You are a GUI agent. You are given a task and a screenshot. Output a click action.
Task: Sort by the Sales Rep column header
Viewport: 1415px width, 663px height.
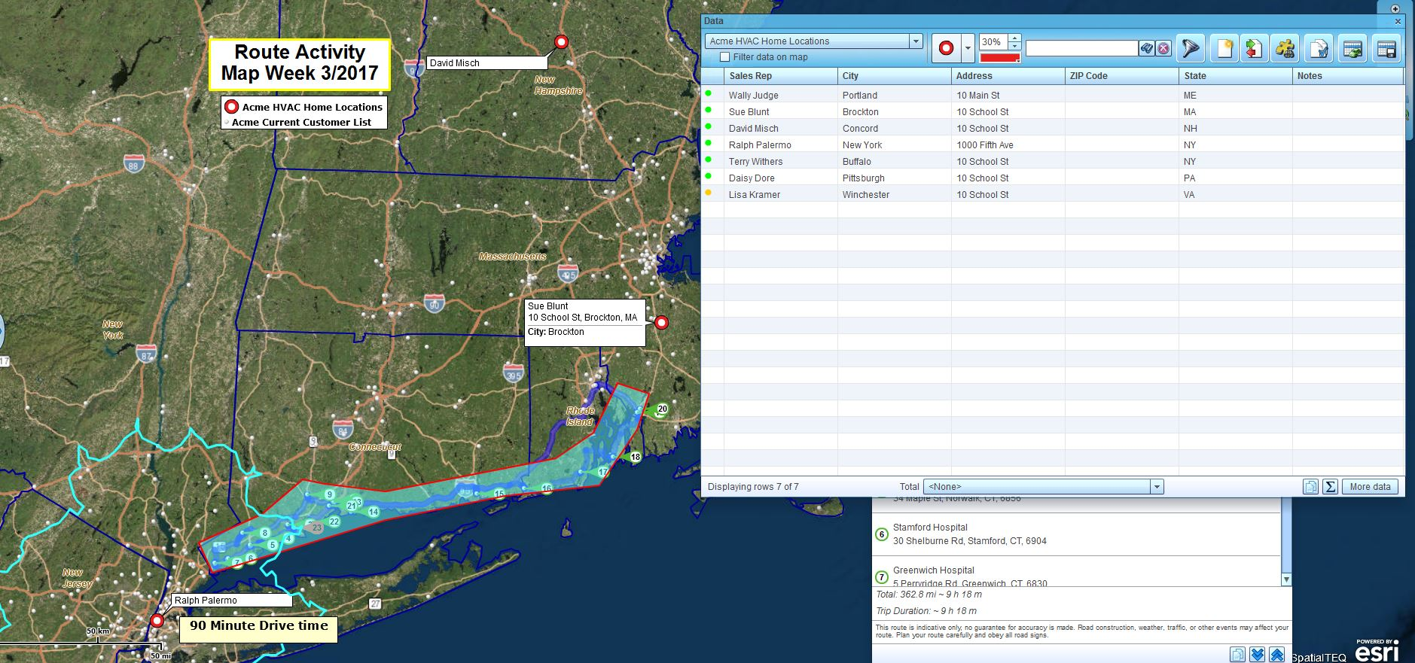click(779, 76)
